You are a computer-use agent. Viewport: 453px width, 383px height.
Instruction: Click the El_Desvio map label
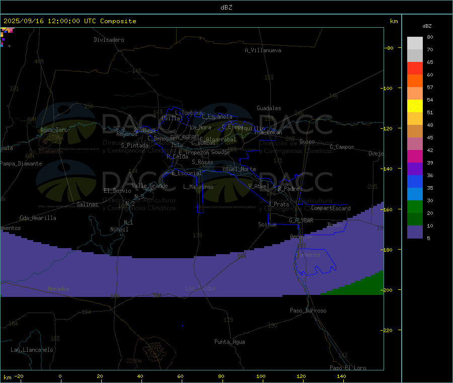118,191
